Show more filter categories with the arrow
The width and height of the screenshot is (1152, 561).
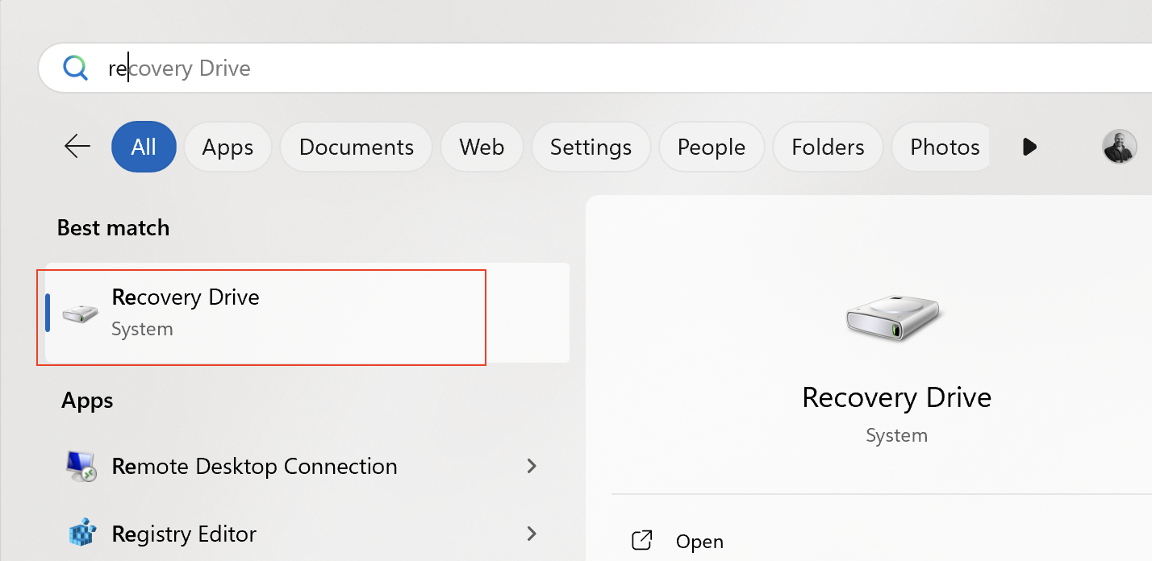click(x=1029, y=147)
